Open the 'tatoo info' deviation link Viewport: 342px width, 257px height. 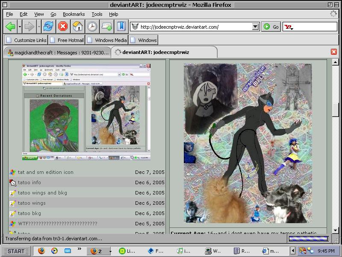pyautogui.click(x=29, y=182)
